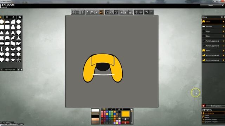225x126 pixels.
Task: Click the circular rotate arrow toolbar icon
Action: (111, 12)
